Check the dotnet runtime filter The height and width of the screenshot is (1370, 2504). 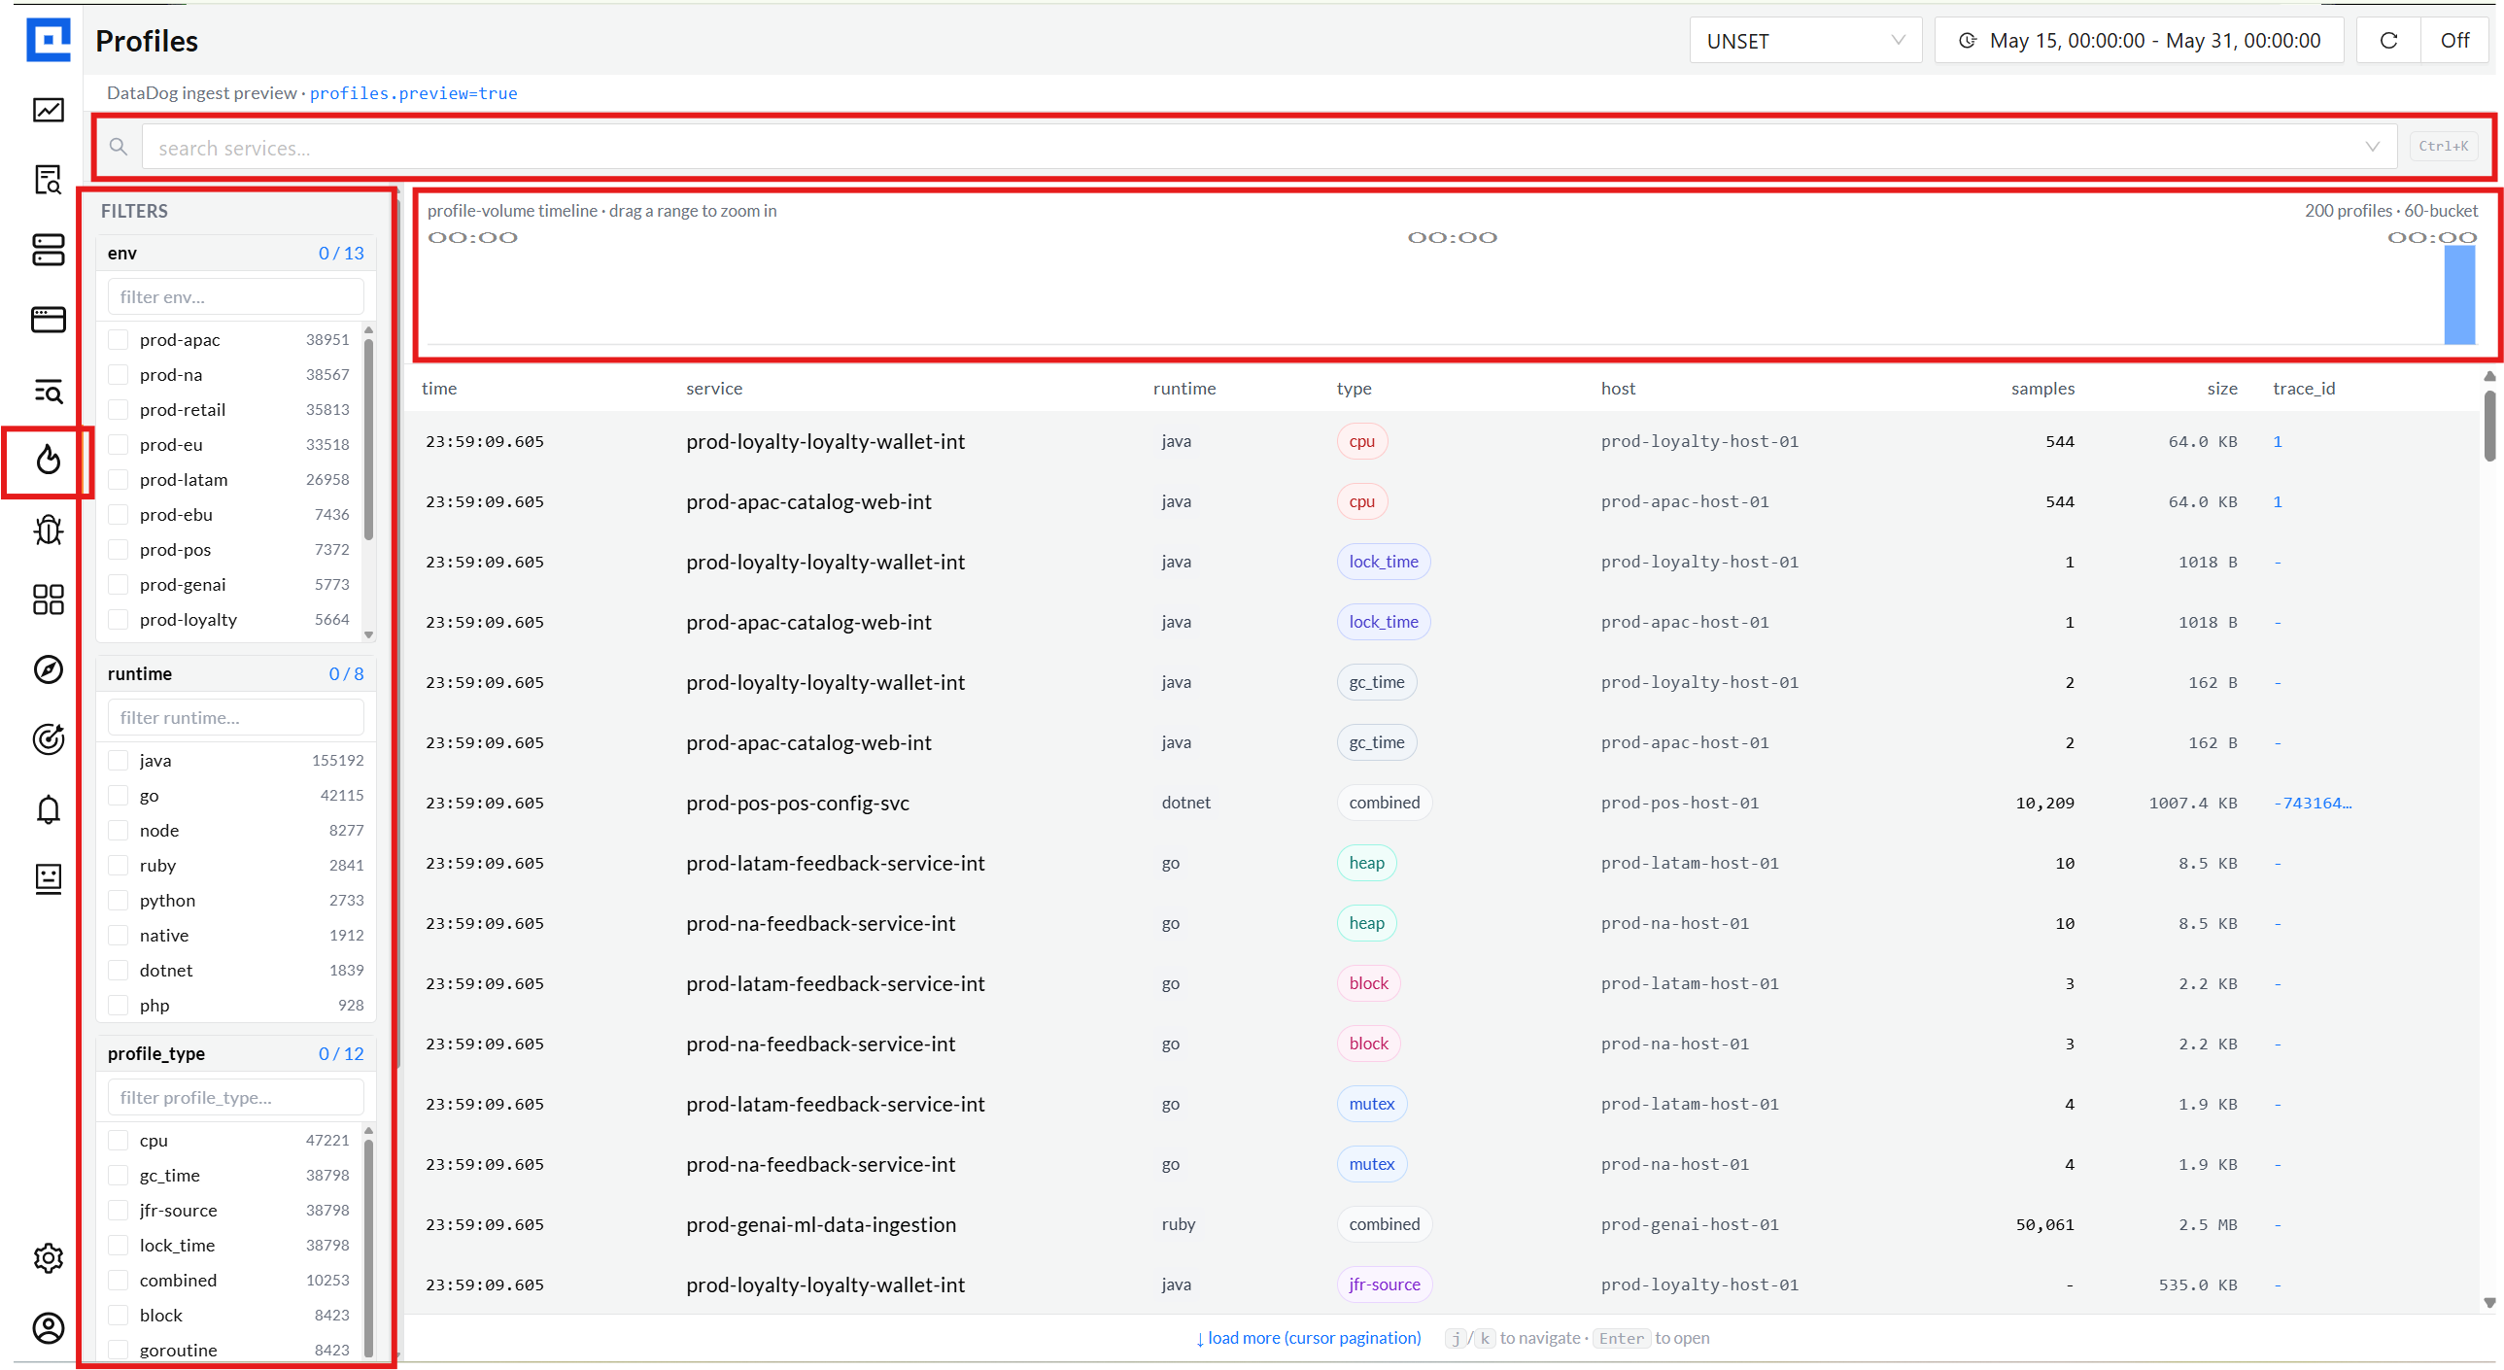point(118,971)
